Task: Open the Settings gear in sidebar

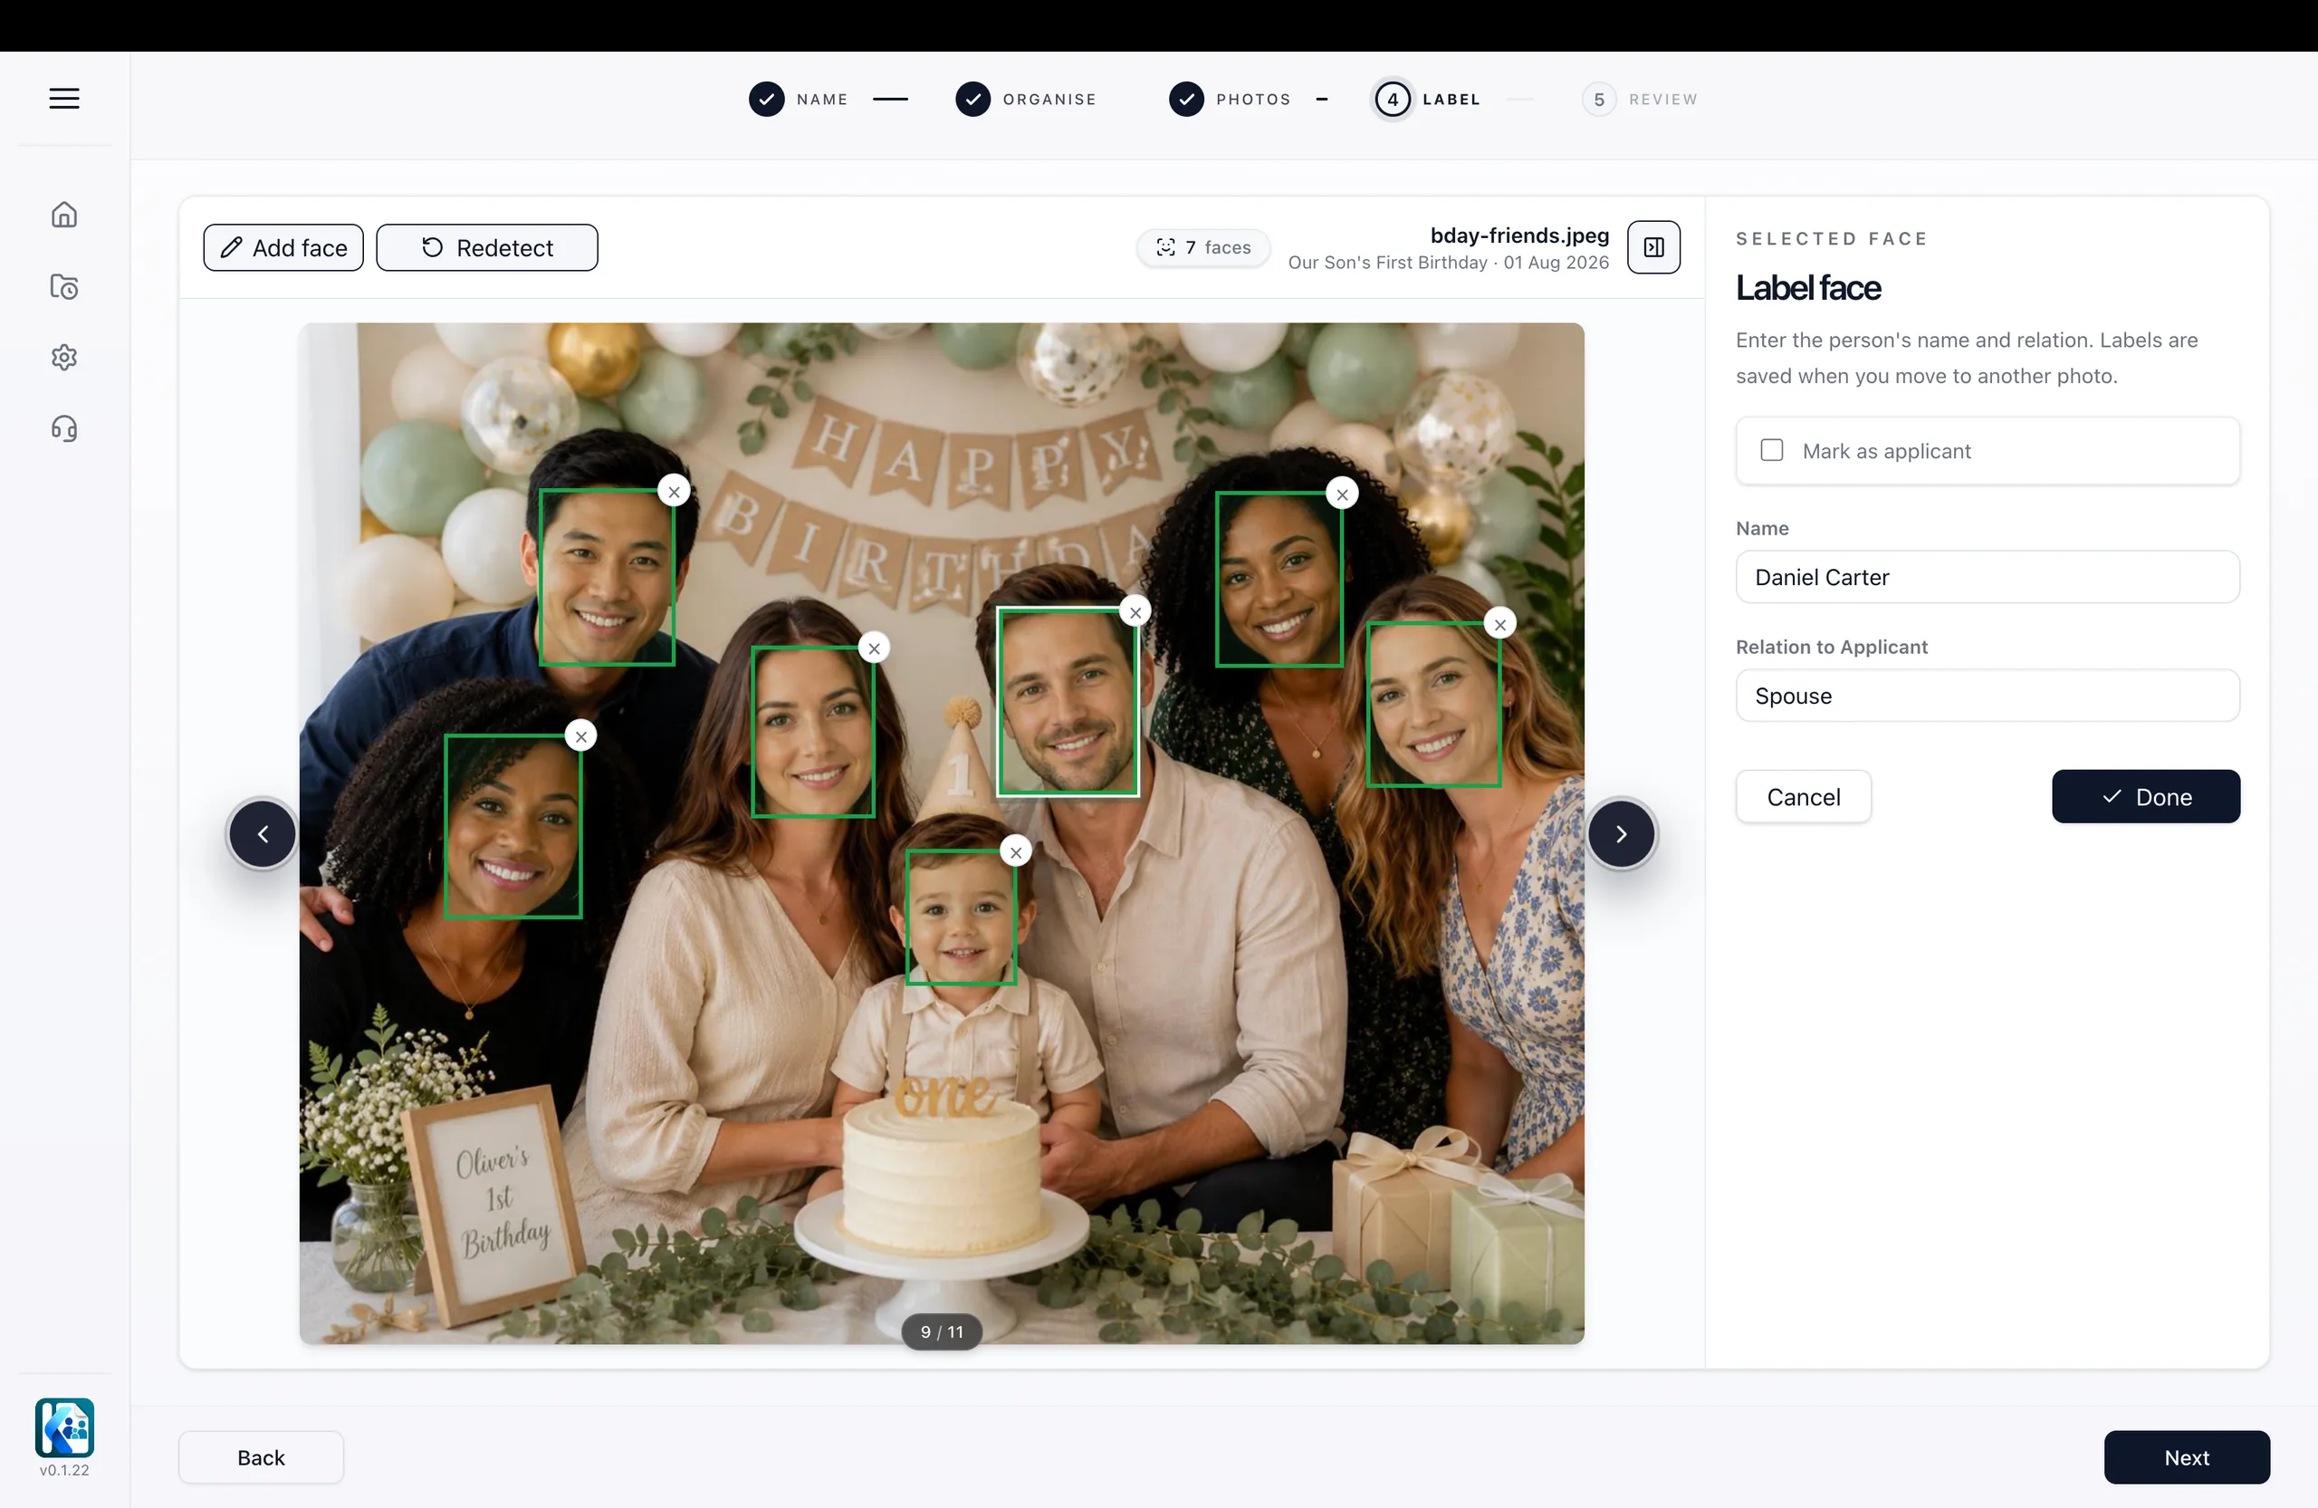Action: point(64,358)
